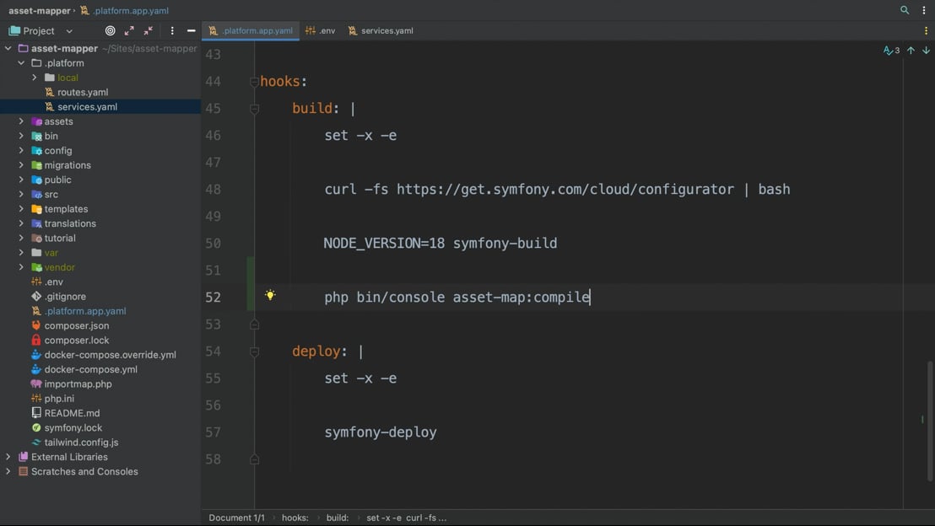Image resolution: width=935 pixels, height=526 pixels.
Task: Expand the src folder
Action: click(x=21, y=194)
